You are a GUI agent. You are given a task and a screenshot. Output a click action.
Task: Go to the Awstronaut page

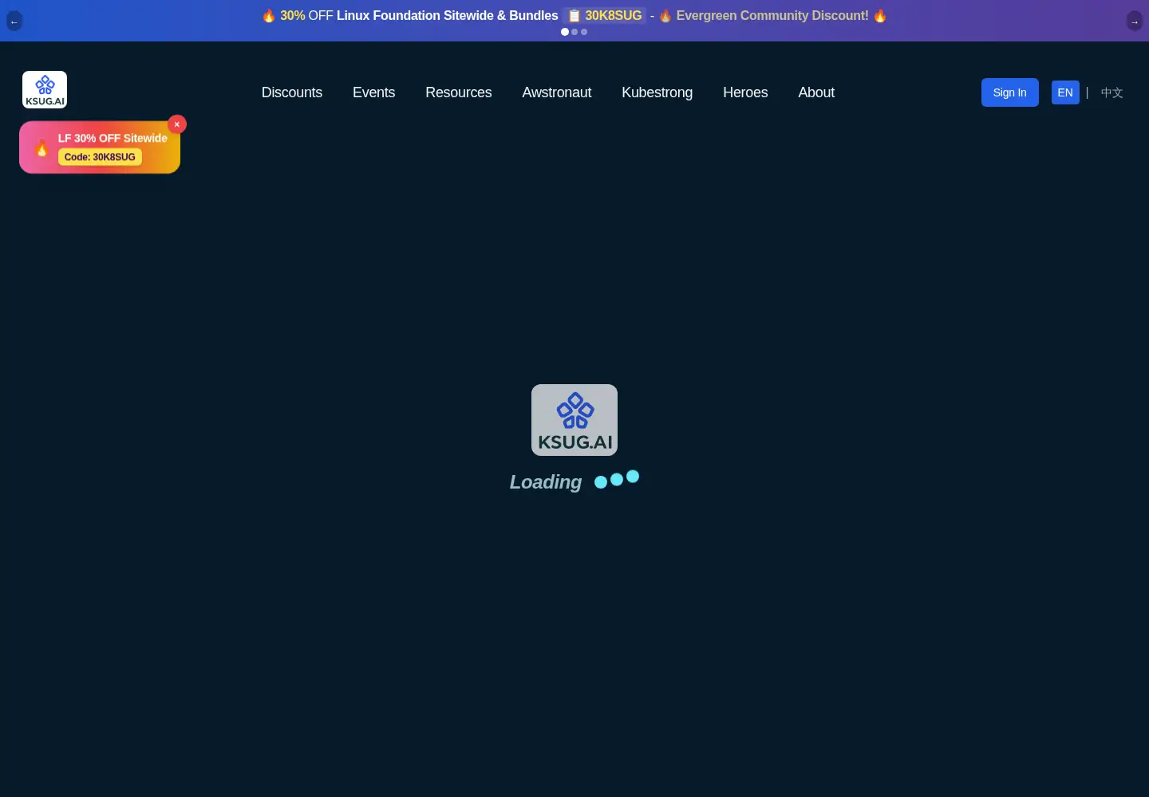pyautogui.click(x=557, y=92)
